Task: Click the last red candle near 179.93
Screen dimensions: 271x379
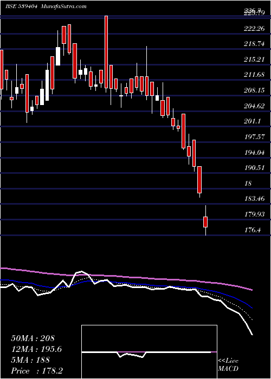Action: click(x=205, y=222)
